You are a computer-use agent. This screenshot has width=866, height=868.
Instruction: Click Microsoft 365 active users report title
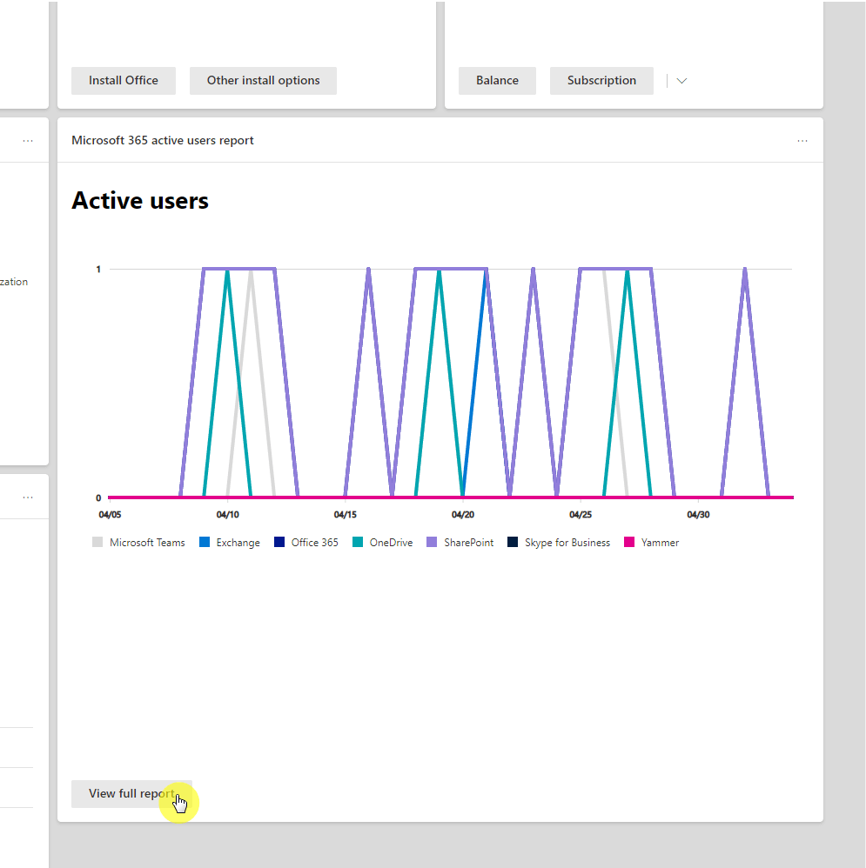coord(163,141)
